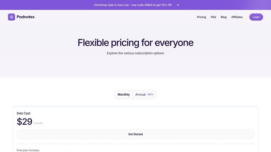Click the Solo Cast plan title
The width and height of the screenshot is (271, 152).
[23, 113]
